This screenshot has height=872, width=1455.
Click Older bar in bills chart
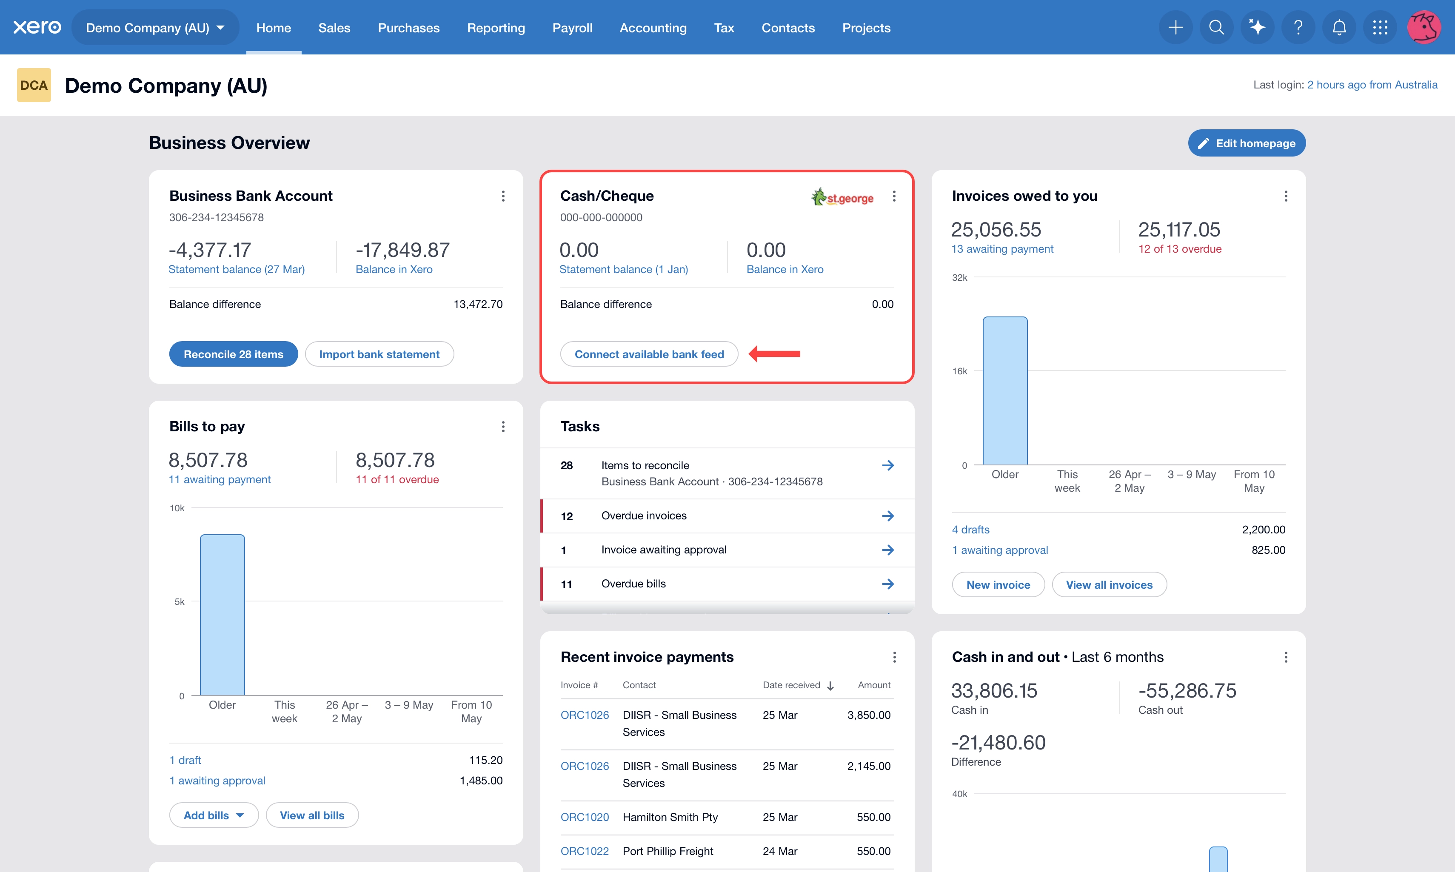click(x=222, y=615)
